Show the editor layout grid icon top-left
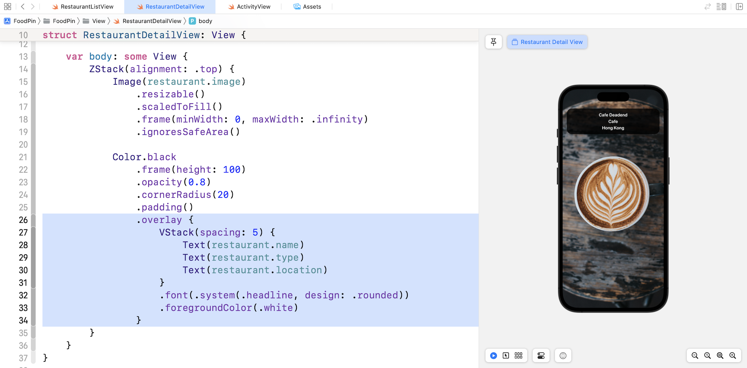Image resolution: width=747 pixels, height=368 pixels. pyautogui.click(x=7, y=6)
